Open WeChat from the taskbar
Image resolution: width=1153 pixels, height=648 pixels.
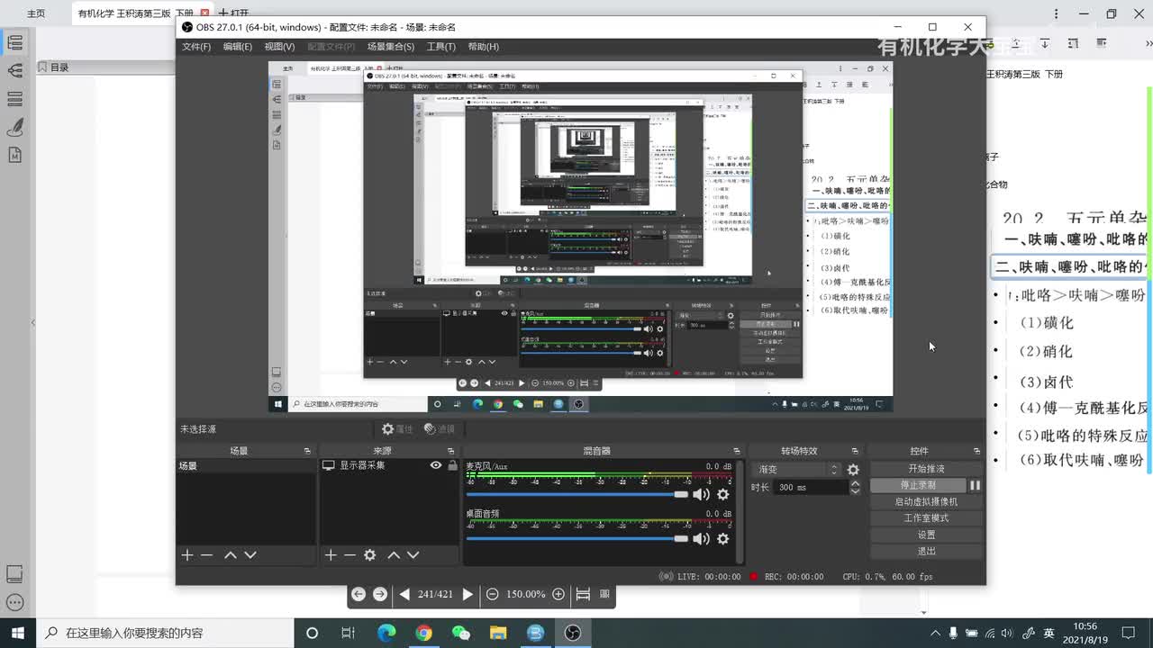click(x=460, y=633)
